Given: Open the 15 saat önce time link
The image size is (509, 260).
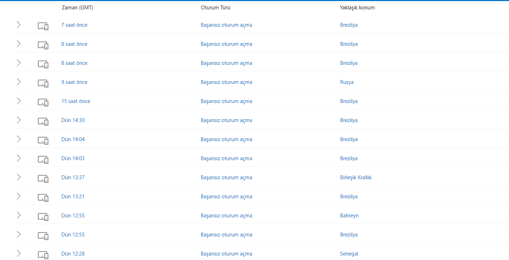Looking at the screenshot, I should 76,101.
